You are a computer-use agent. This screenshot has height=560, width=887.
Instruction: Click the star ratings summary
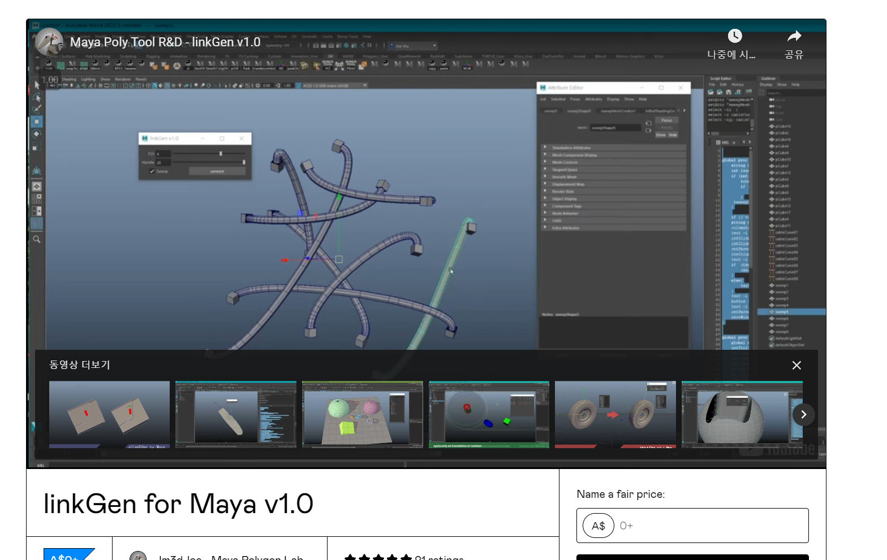[x=404, y=557]
